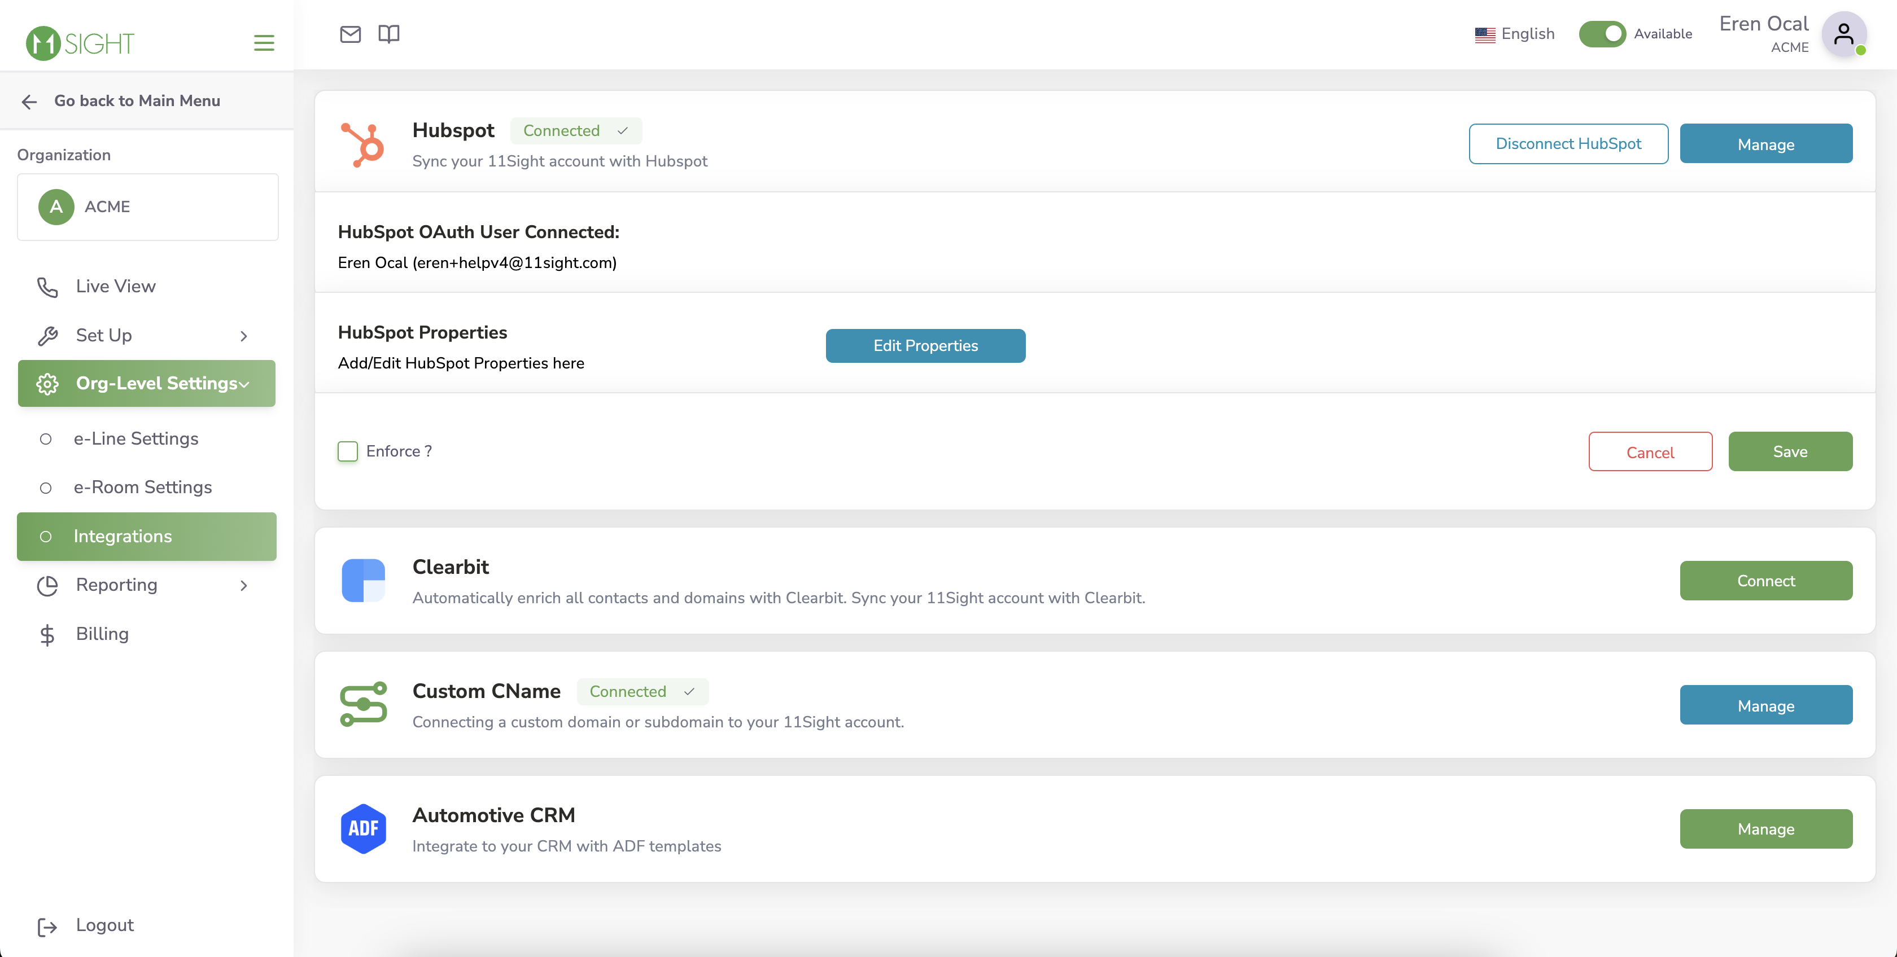
Task: Open the English language dropdown
Action: [1514, 34]
